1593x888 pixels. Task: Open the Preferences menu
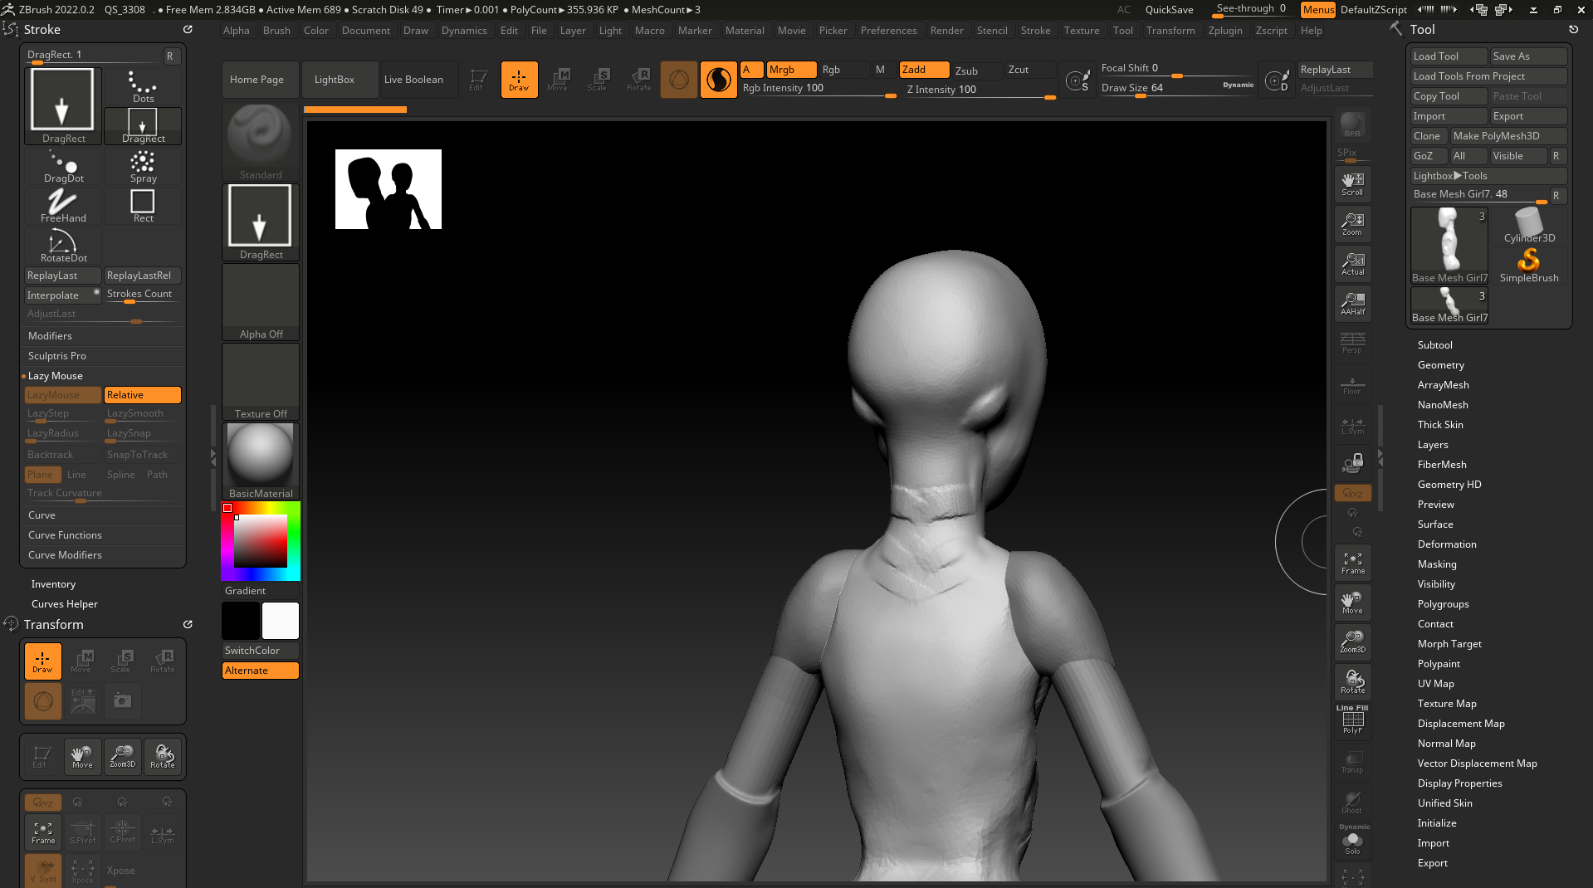pos(888,31)
